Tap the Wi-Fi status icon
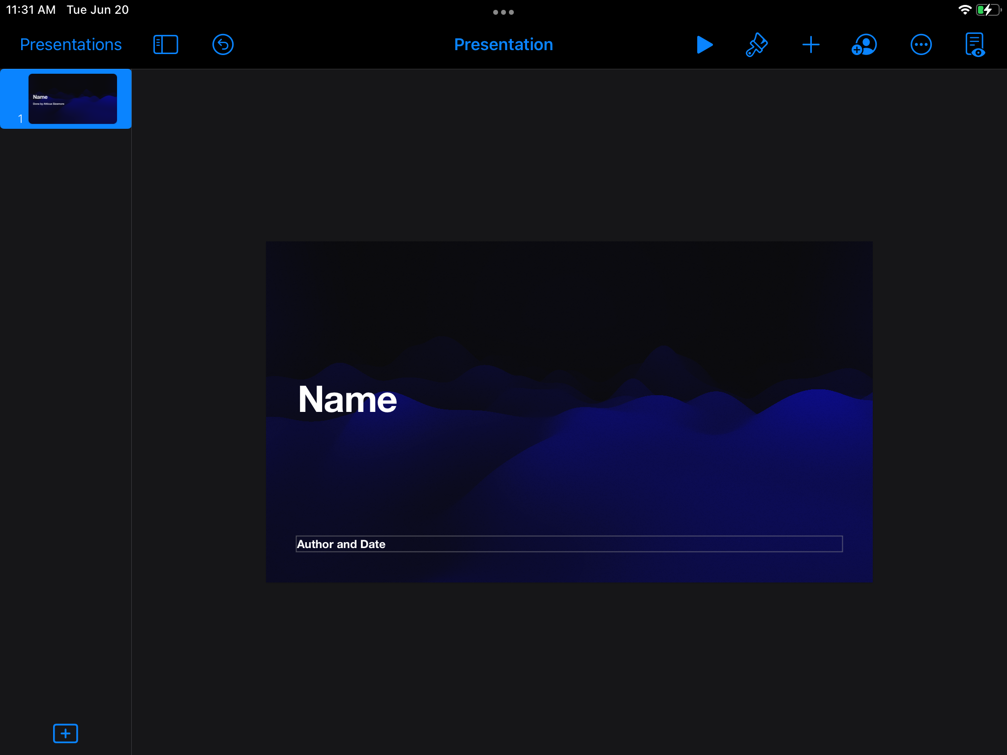The image size is (1007, 755). tap(965, 10)
